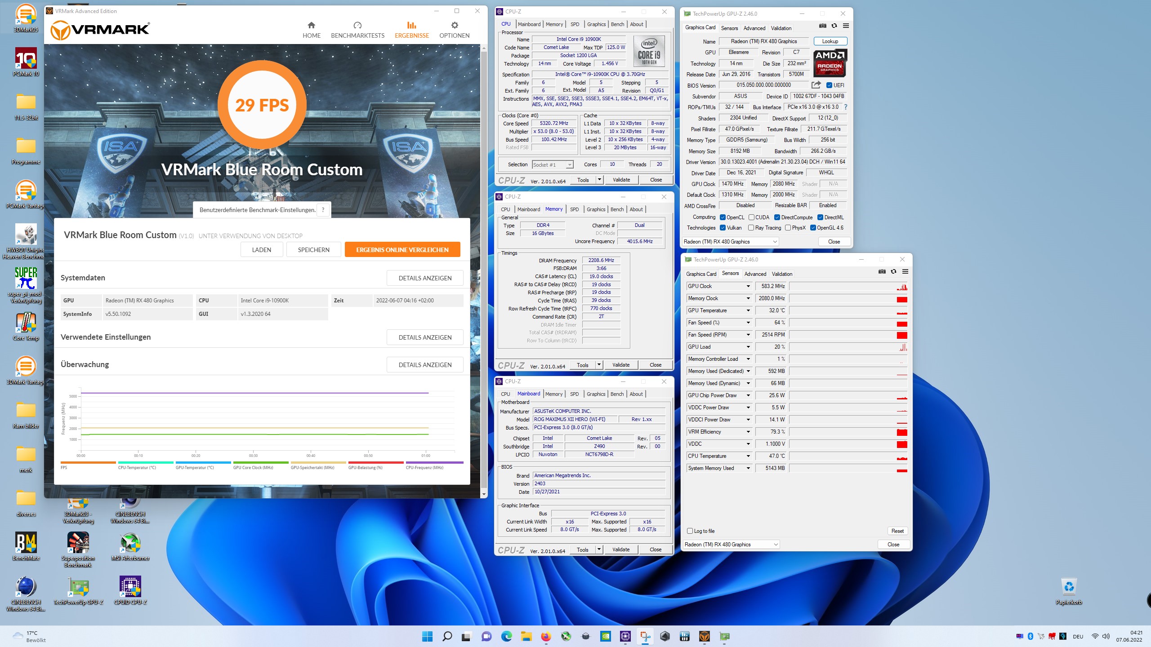The height and width of the screenshot is (647, 1151).
Task: Select the Papierkorb recycle bin icon
Action: pos(1069,591)
